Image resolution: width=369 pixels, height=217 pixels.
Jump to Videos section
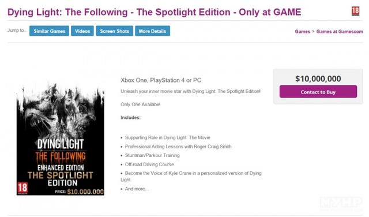point(82,31)
